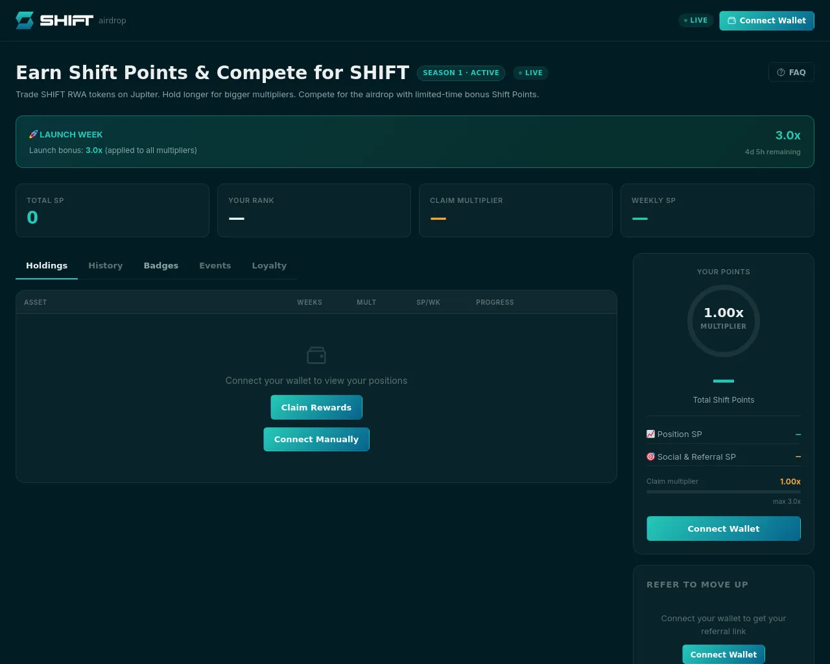
Task: Click Connect Wallet in the top header
Action: tap(766, 21)
